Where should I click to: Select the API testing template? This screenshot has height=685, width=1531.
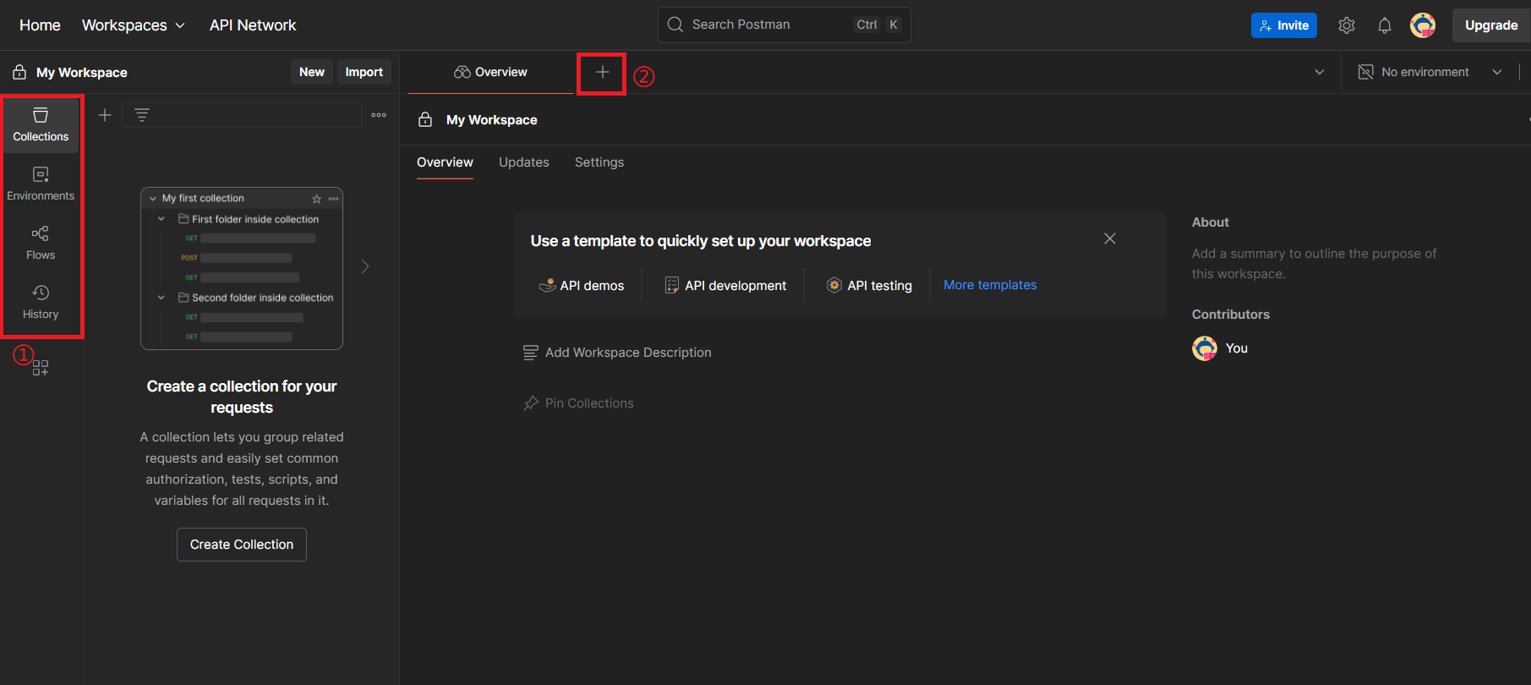coord(869,285)
